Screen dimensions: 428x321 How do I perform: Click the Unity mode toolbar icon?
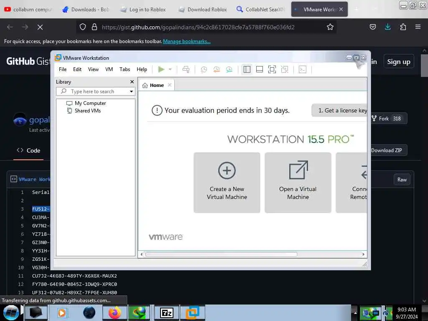[285, 69]
